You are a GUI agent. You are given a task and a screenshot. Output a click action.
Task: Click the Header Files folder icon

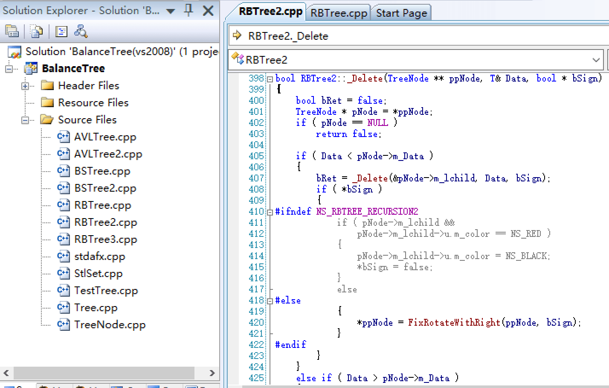pyautogui.click(x=47, y=86)
